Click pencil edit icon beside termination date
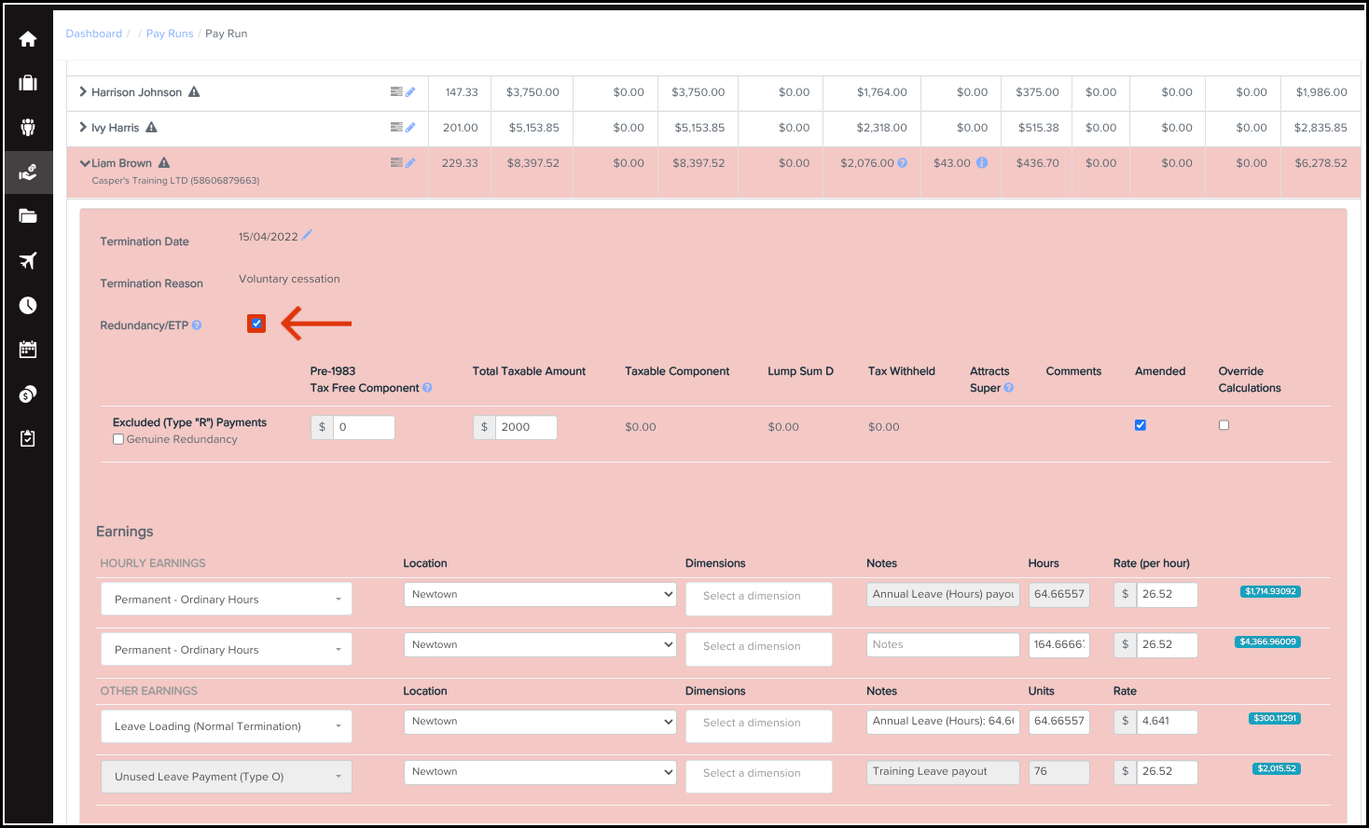This screenshot has width=1369, height=828. click(307, 235)
